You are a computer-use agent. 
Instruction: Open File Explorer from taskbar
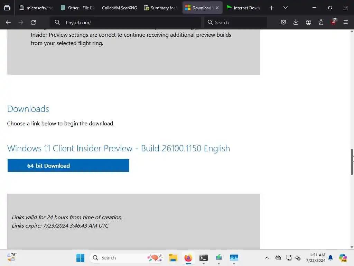(x=173, y=258)
